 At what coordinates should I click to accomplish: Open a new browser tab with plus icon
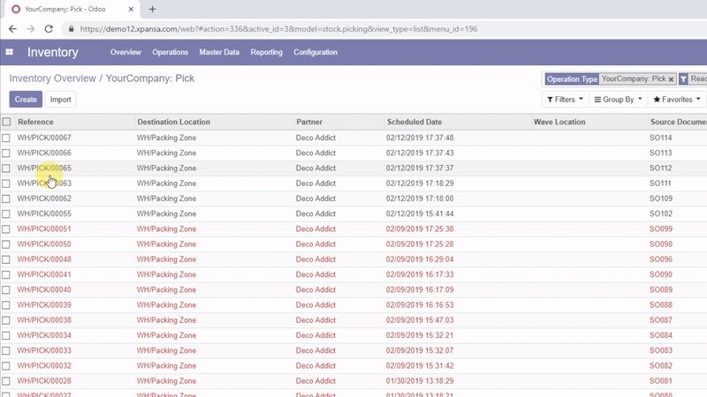152,9
